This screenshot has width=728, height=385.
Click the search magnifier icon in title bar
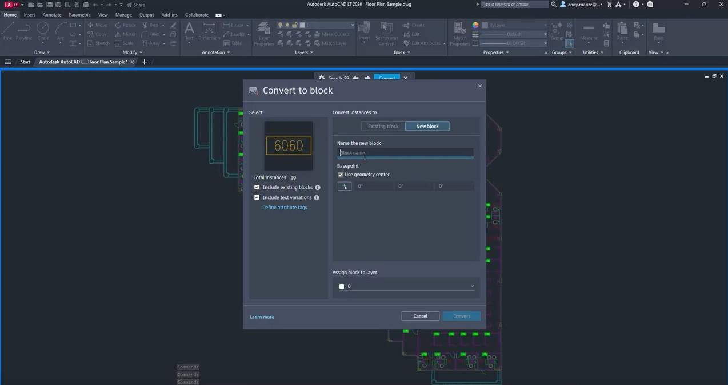554,4
